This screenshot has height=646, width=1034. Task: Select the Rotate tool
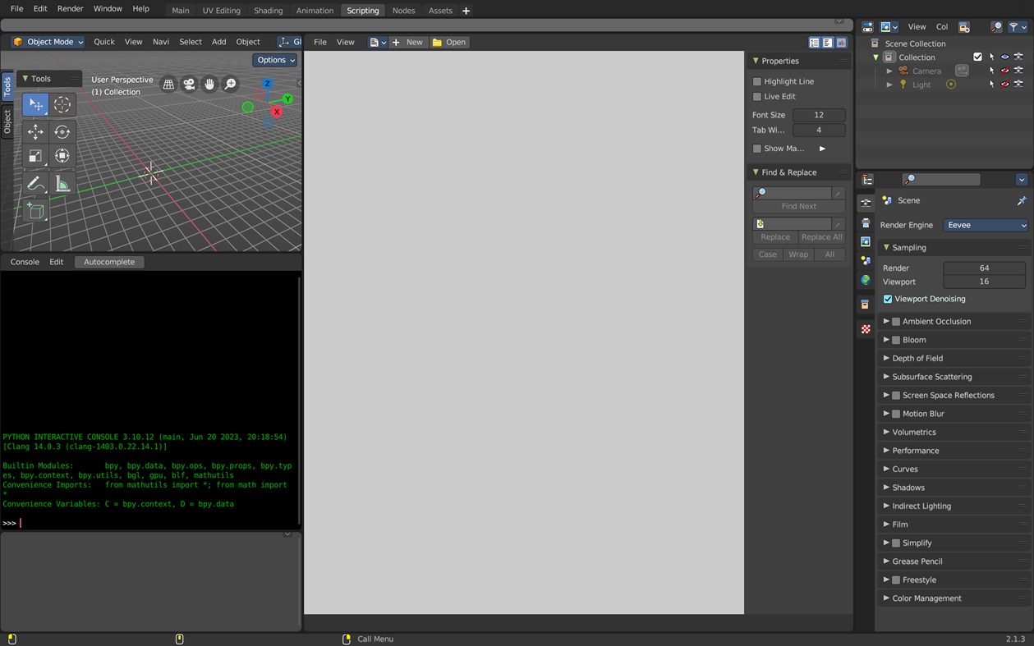click(x=62, y=131)
